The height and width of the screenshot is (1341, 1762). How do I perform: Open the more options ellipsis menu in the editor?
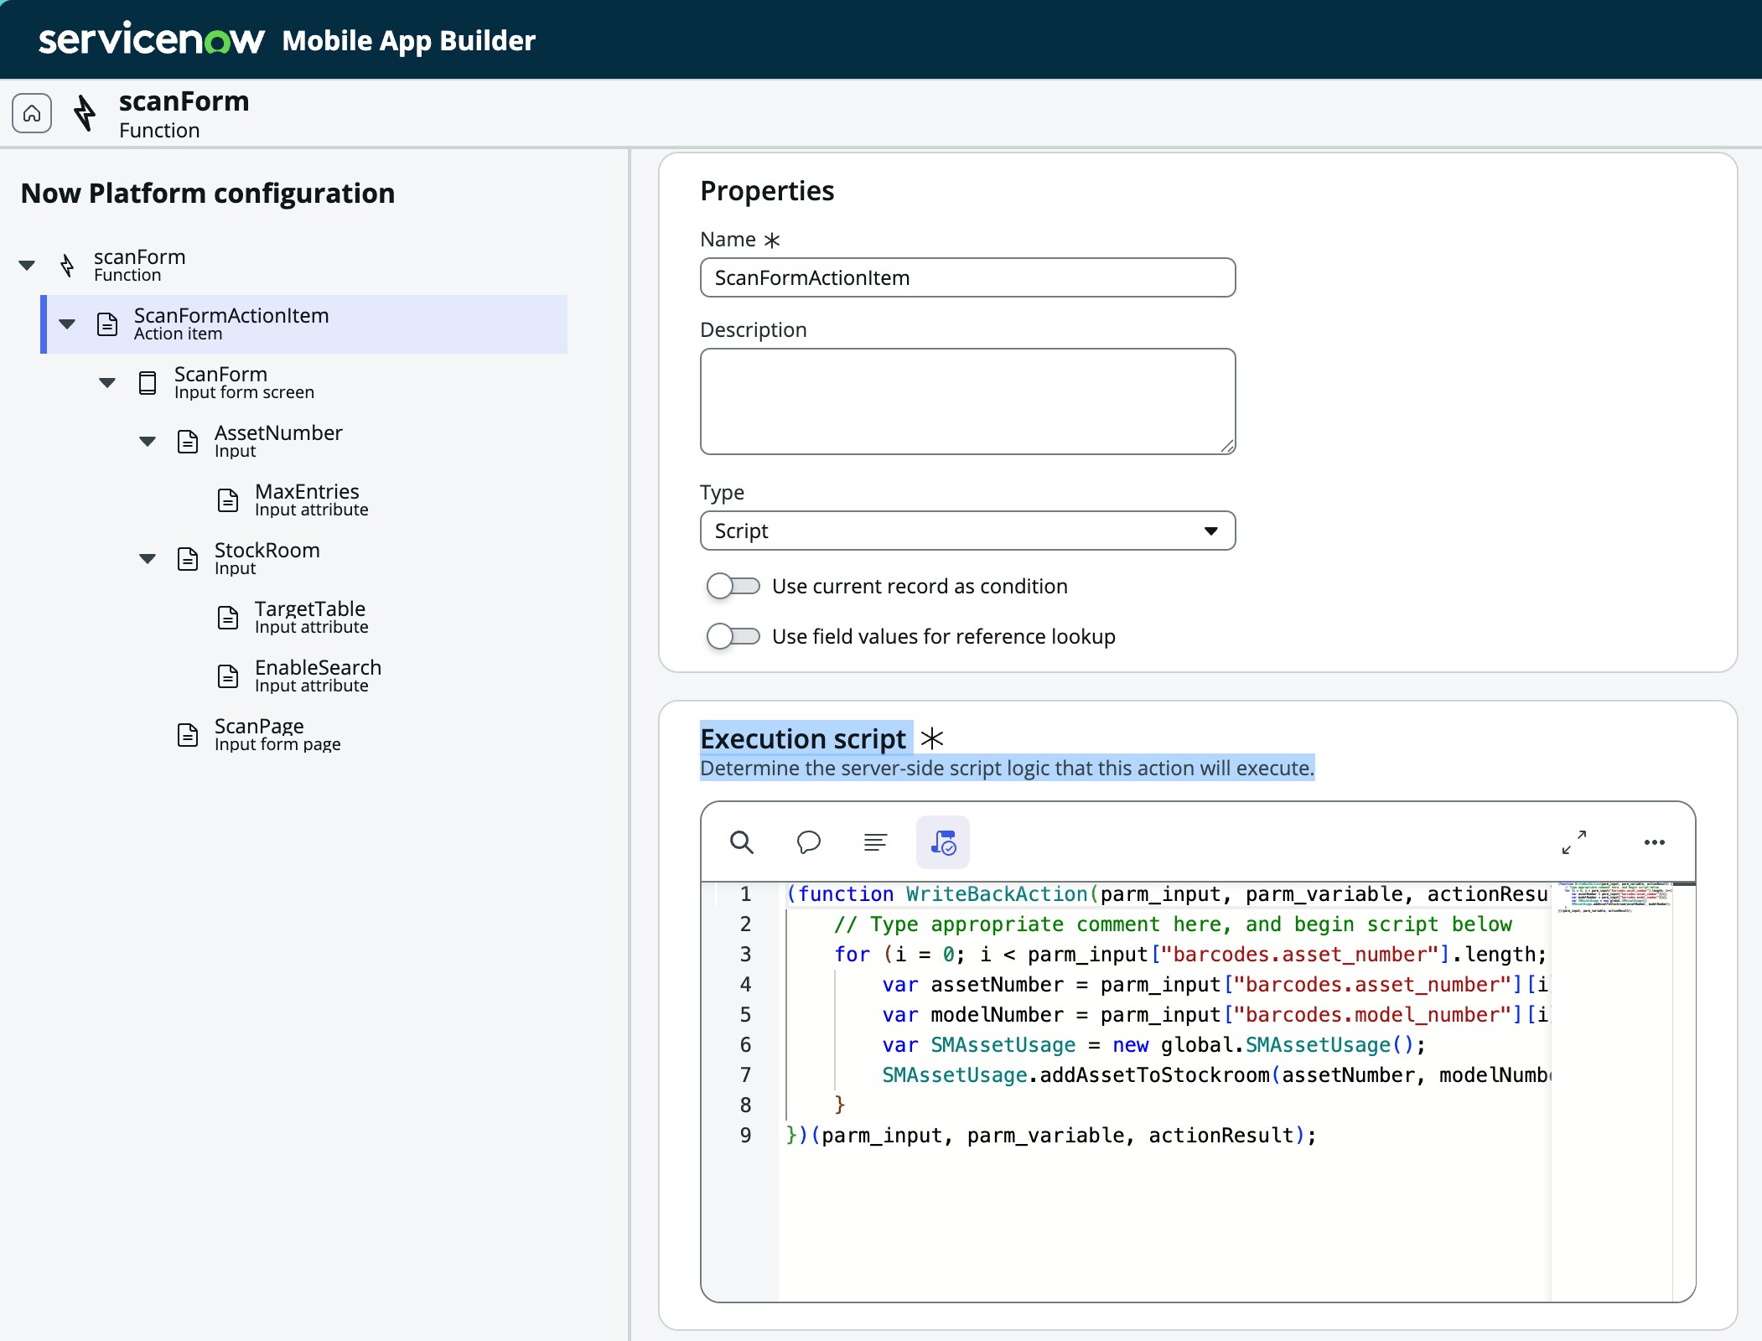point(1654,842)
